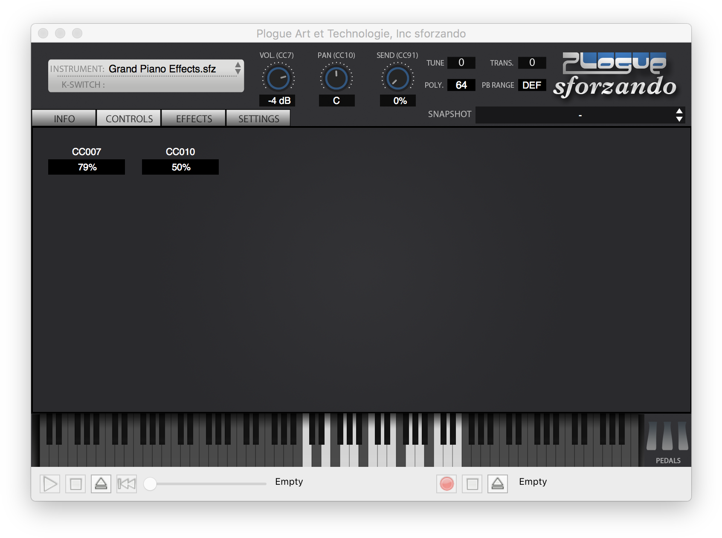Open the INFO tab
The height and width of the screenshot is (538, 722).
pos(64,118)
